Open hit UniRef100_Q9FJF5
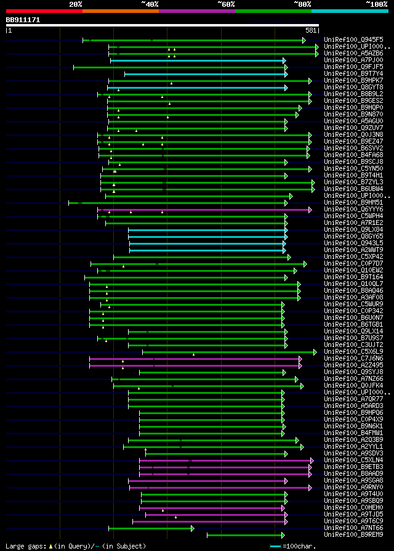 tap(353, 67)
